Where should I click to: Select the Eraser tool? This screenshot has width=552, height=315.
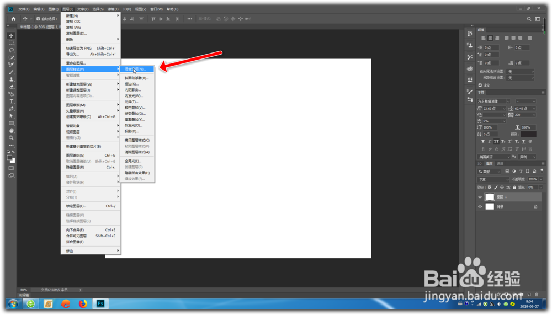click(x=11, y=87)
